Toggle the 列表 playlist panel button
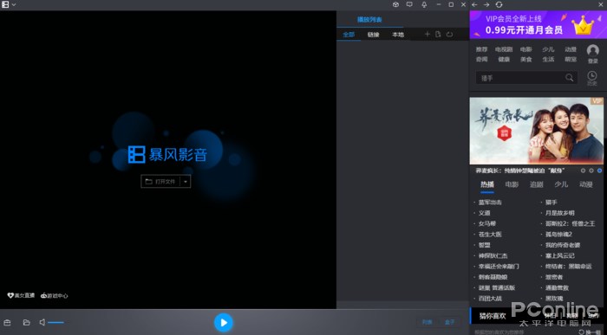This screenshot has height=335, width=607. (x=427, y=322)
